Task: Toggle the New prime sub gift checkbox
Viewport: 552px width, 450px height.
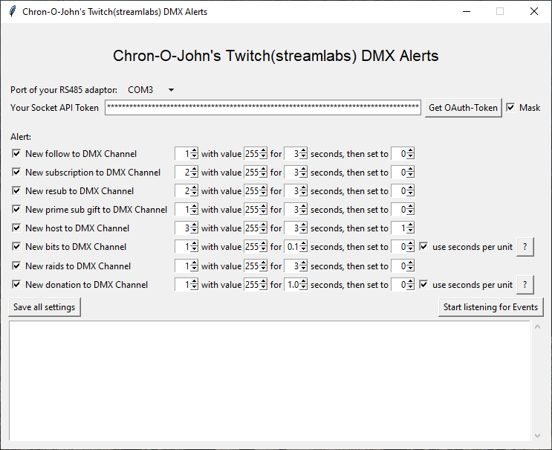Action: pos(16,210)
